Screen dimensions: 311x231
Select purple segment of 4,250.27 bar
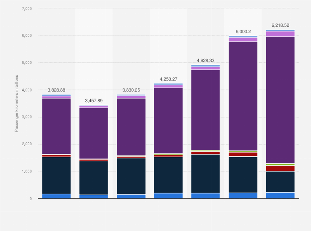(168, 121)
